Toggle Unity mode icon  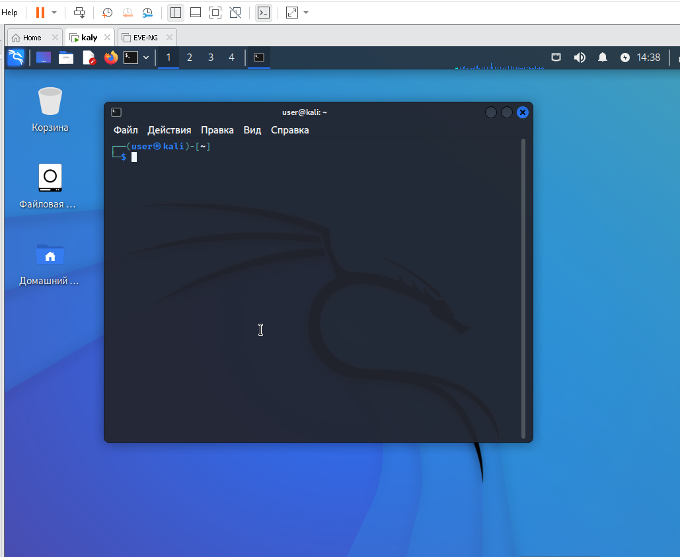tap(235, 13)
